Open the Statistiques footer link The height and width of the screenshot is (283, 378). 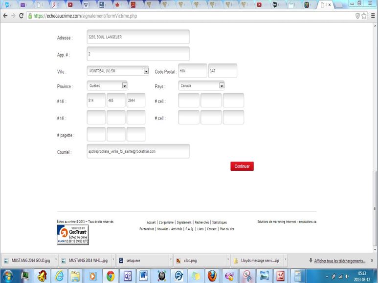pos(219,222)
